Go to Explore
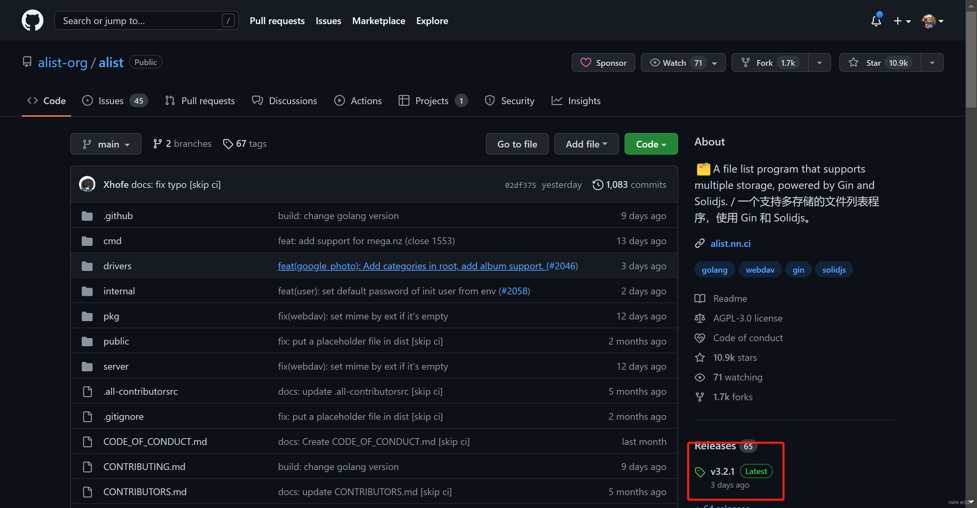 pos(432,20)
